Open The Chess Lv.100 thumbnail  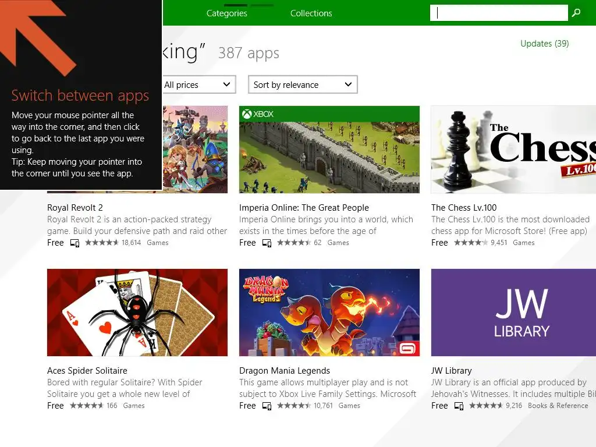click(513, 150)
